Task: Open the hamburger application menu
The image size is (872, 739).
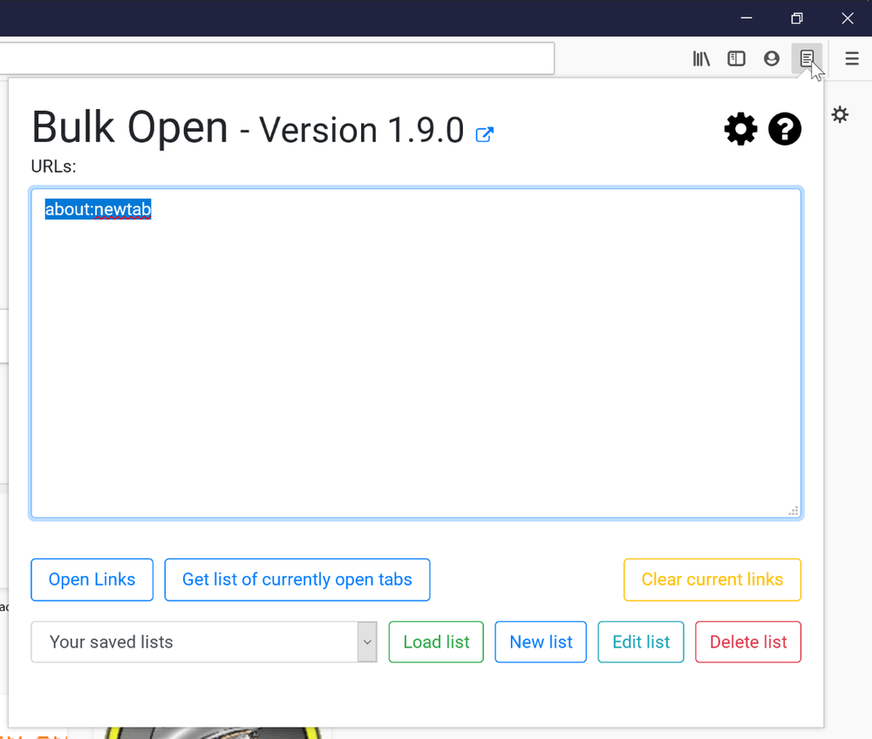Action: (852, 58)
